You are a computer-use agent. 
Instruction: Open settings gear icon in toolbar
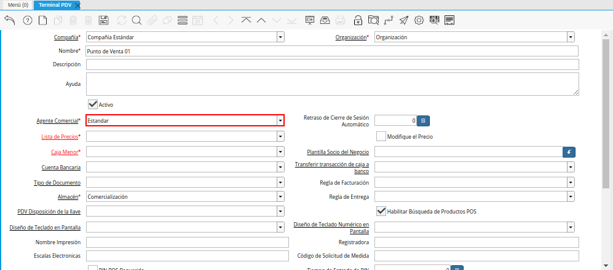point(419,20)
